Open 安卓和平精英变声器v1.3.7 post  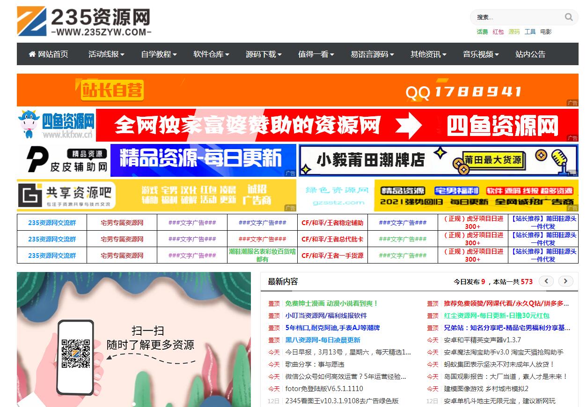(482, 340)
